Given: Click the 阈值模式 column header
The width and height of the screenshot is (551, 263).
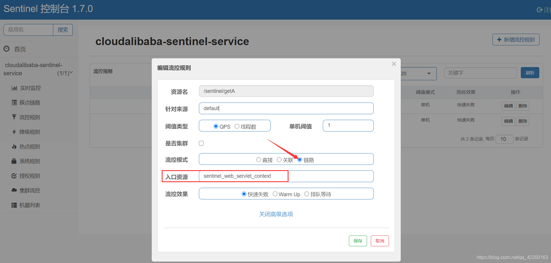Looking at the screenshot, I should 425,92.
